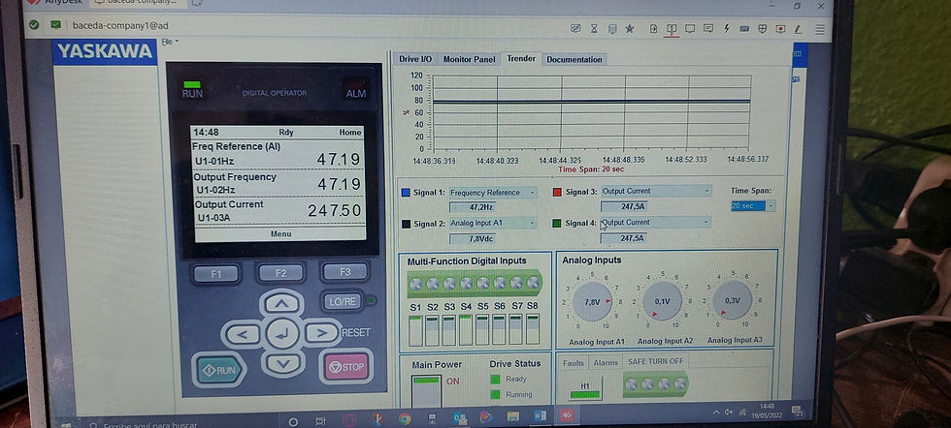Viewport: 951px width, 428px height.
Task: Click the Signal 1 value 47,2Hz field
Action: tap(473, 207)
